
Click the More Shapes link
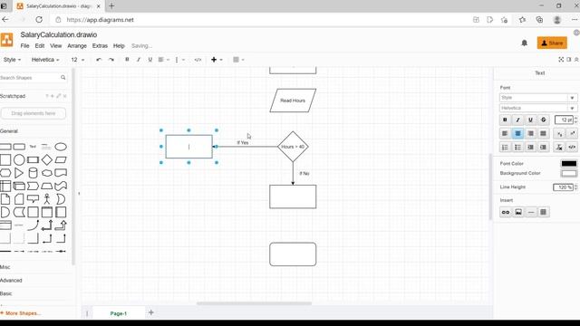point(21,313)
